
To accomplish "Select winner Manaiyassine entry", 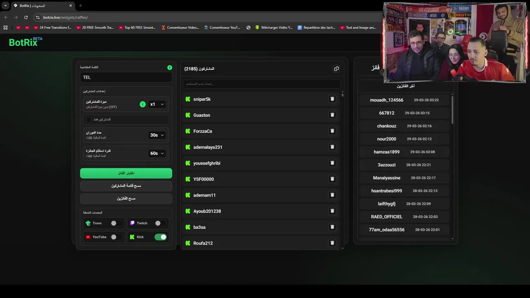I will (x=404, y=178).
